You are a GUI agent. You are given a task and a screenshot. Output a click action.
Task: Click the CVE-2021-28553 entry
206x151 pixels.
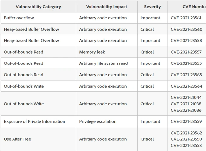(186, 145)
